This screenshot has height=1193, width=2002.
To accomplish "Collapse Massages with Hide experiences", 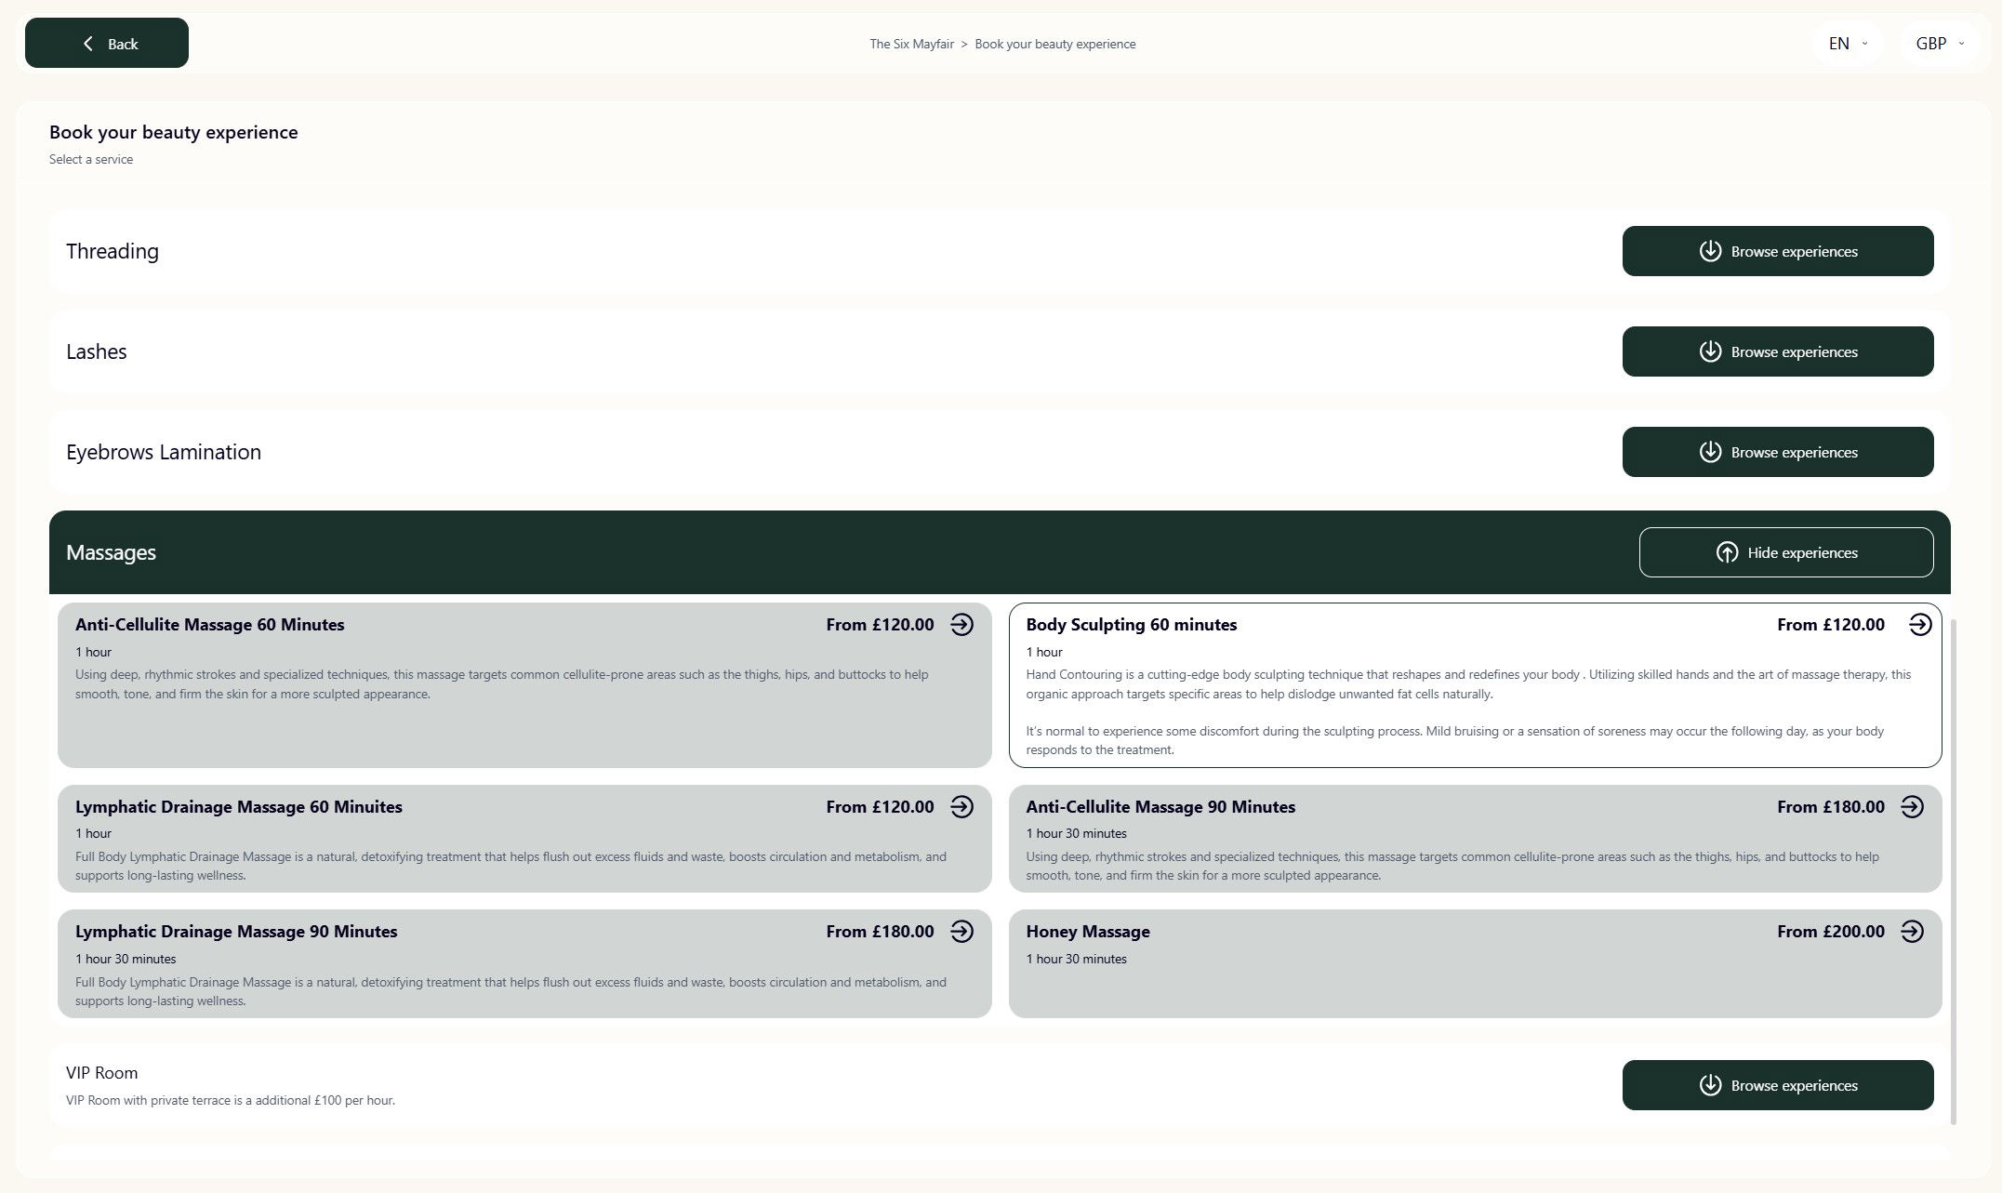I will tap(1785, 552).
